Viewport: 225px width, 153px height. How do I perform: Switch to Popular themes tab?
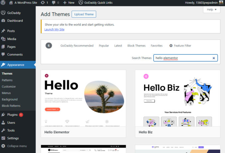point(104,45)
